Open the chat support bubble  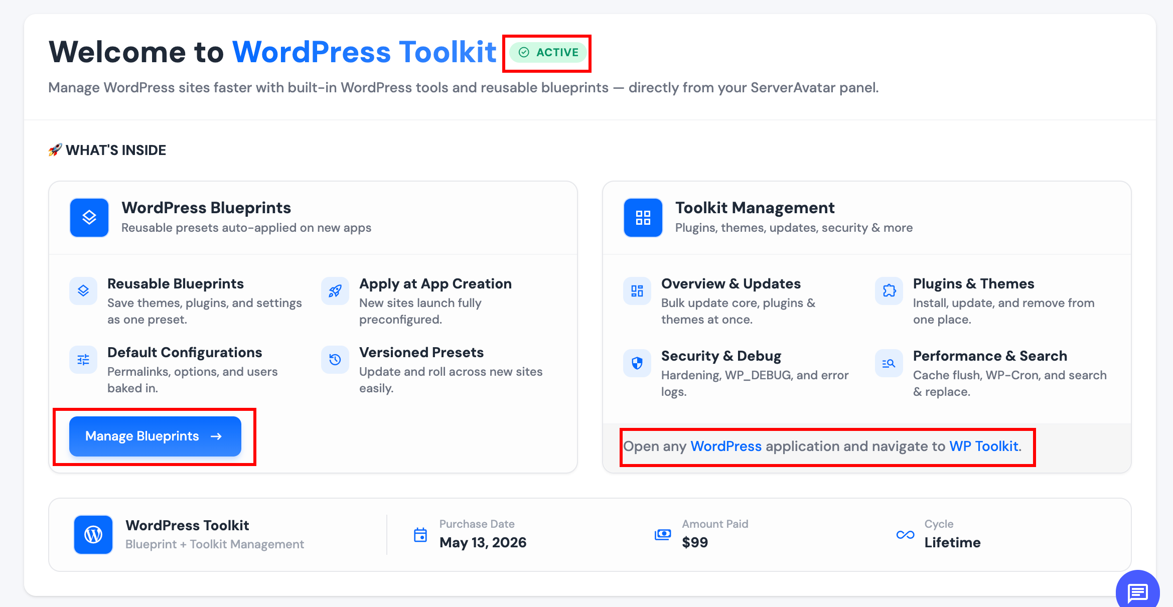tap(1137, 592)
